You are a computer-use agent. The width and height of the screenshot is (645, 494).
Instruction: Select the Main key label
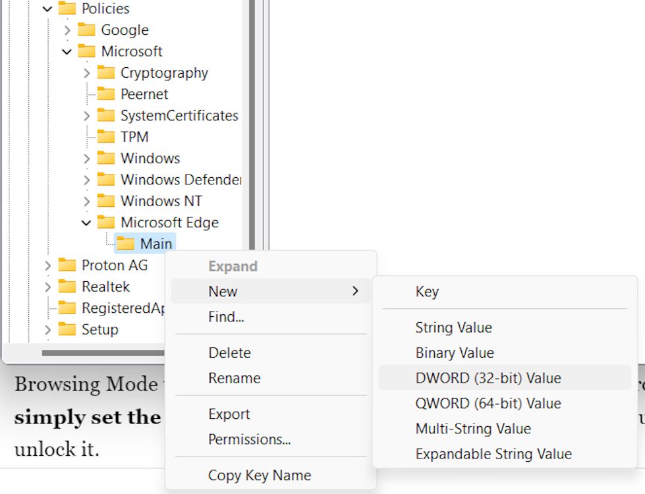pos(156,244)
